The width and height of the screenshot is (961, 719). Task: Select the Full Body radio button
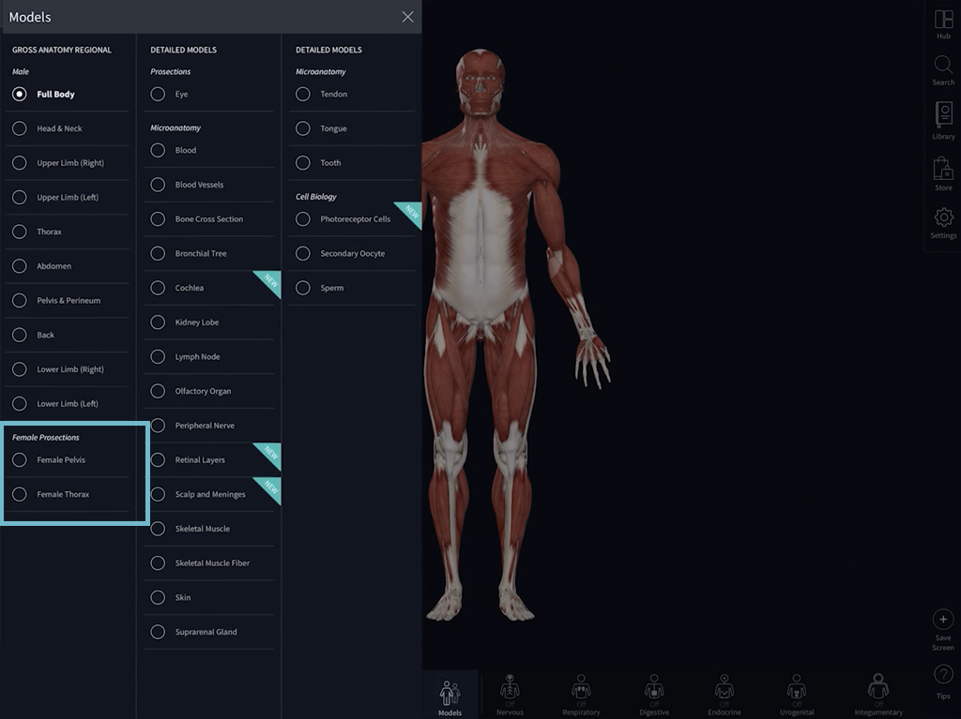pos(20,95)
